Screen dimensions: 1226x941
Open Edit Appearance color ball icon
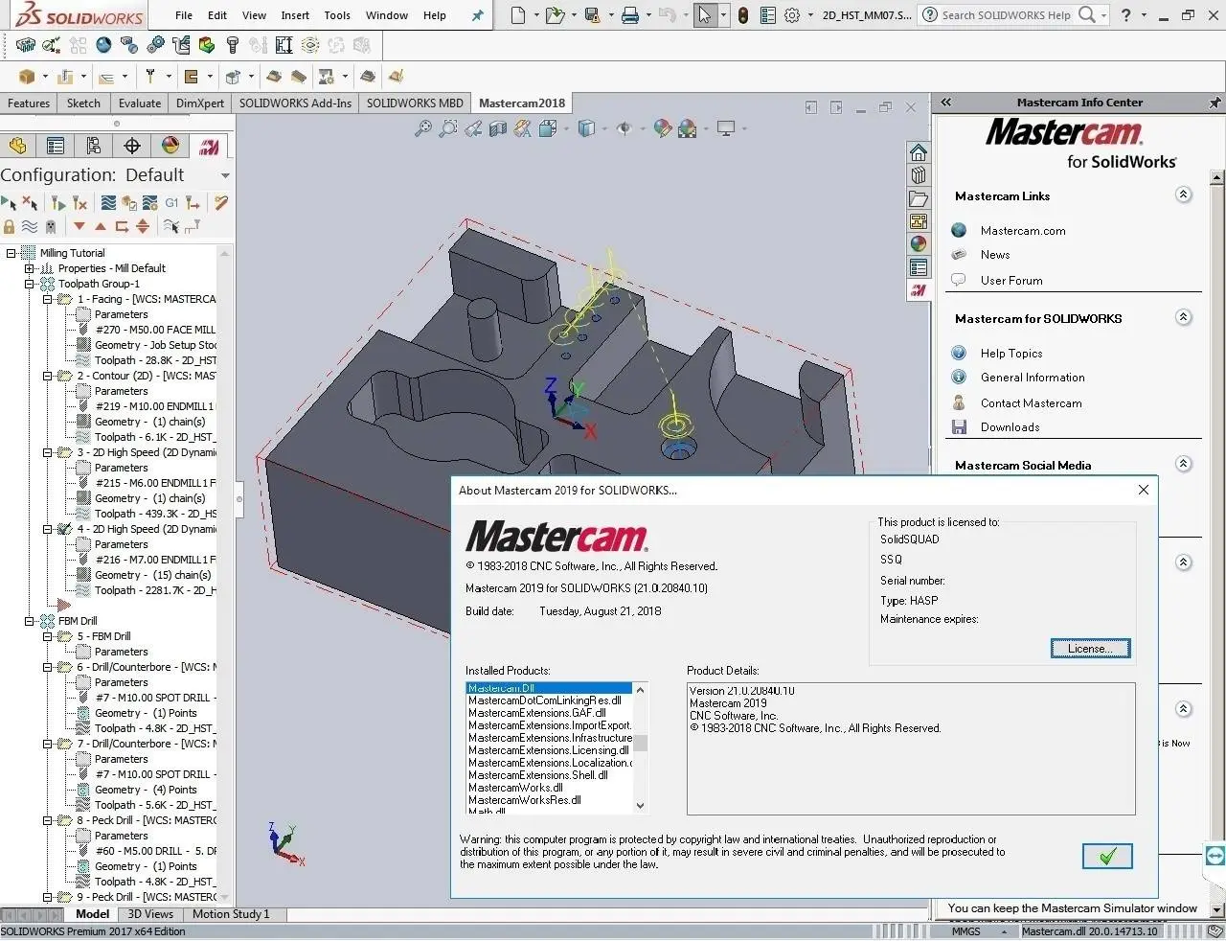pos(662,128)
